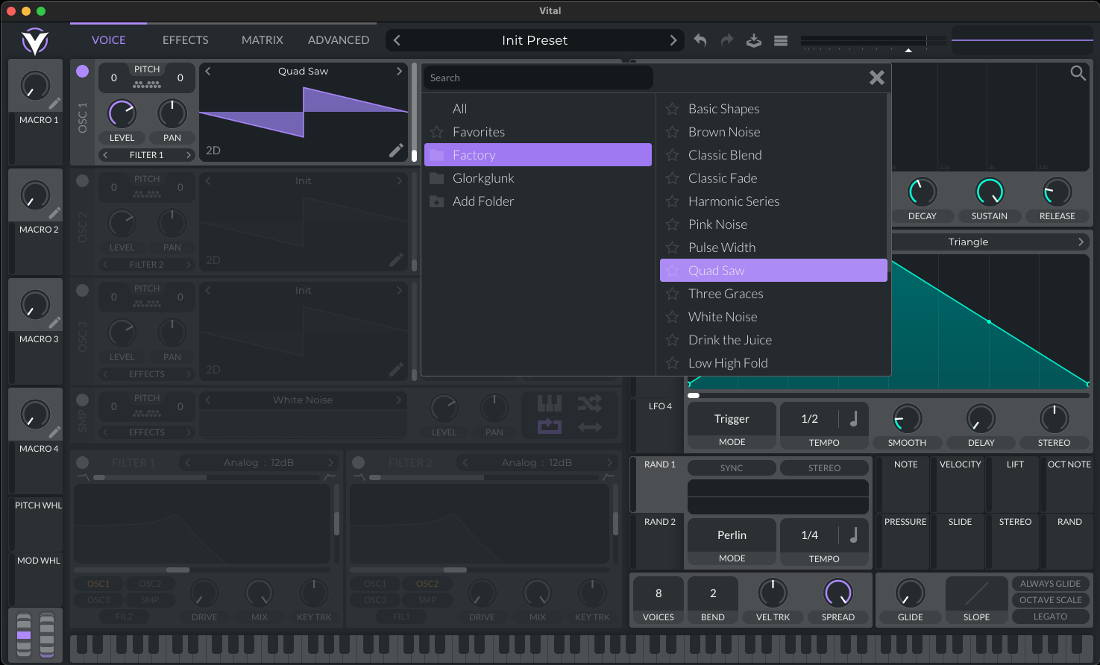Click the Vital logo icon
Viewport: 1100px width, 665px height.
35,42
